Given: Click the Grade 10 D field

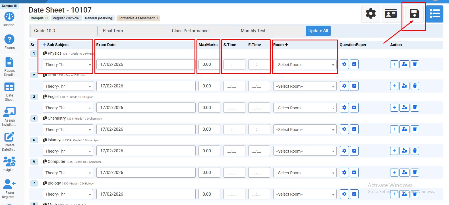Looking at the screenshot, I should pyautogui.click(x=64, y=31).
